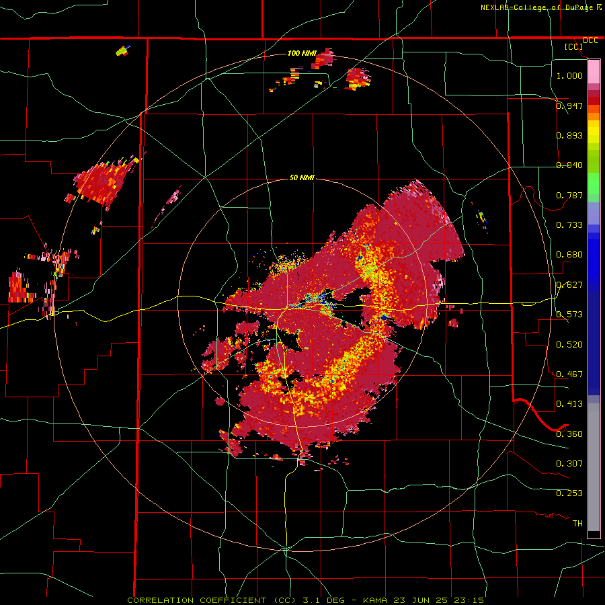This screenshot has height=605, width=605.
Task: Pick the dark navy segment of color scale
Action: point(594,344)
